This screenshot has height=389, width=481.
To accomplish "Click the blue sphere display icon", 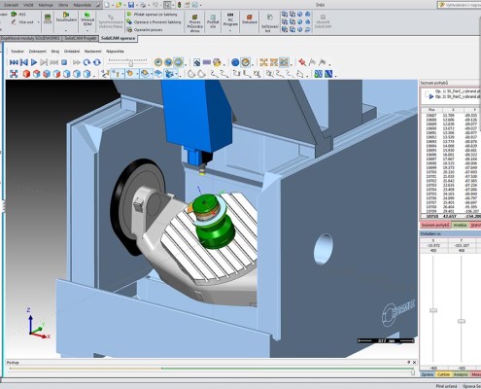I will click(235, 62).
